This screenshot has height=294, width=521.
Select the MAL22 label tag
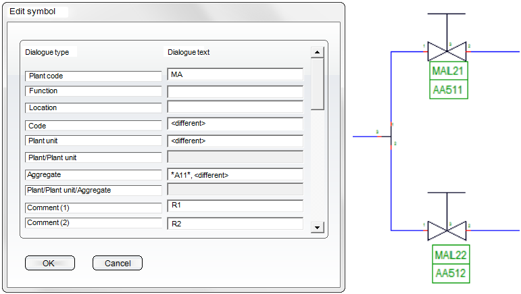point(449,255)
